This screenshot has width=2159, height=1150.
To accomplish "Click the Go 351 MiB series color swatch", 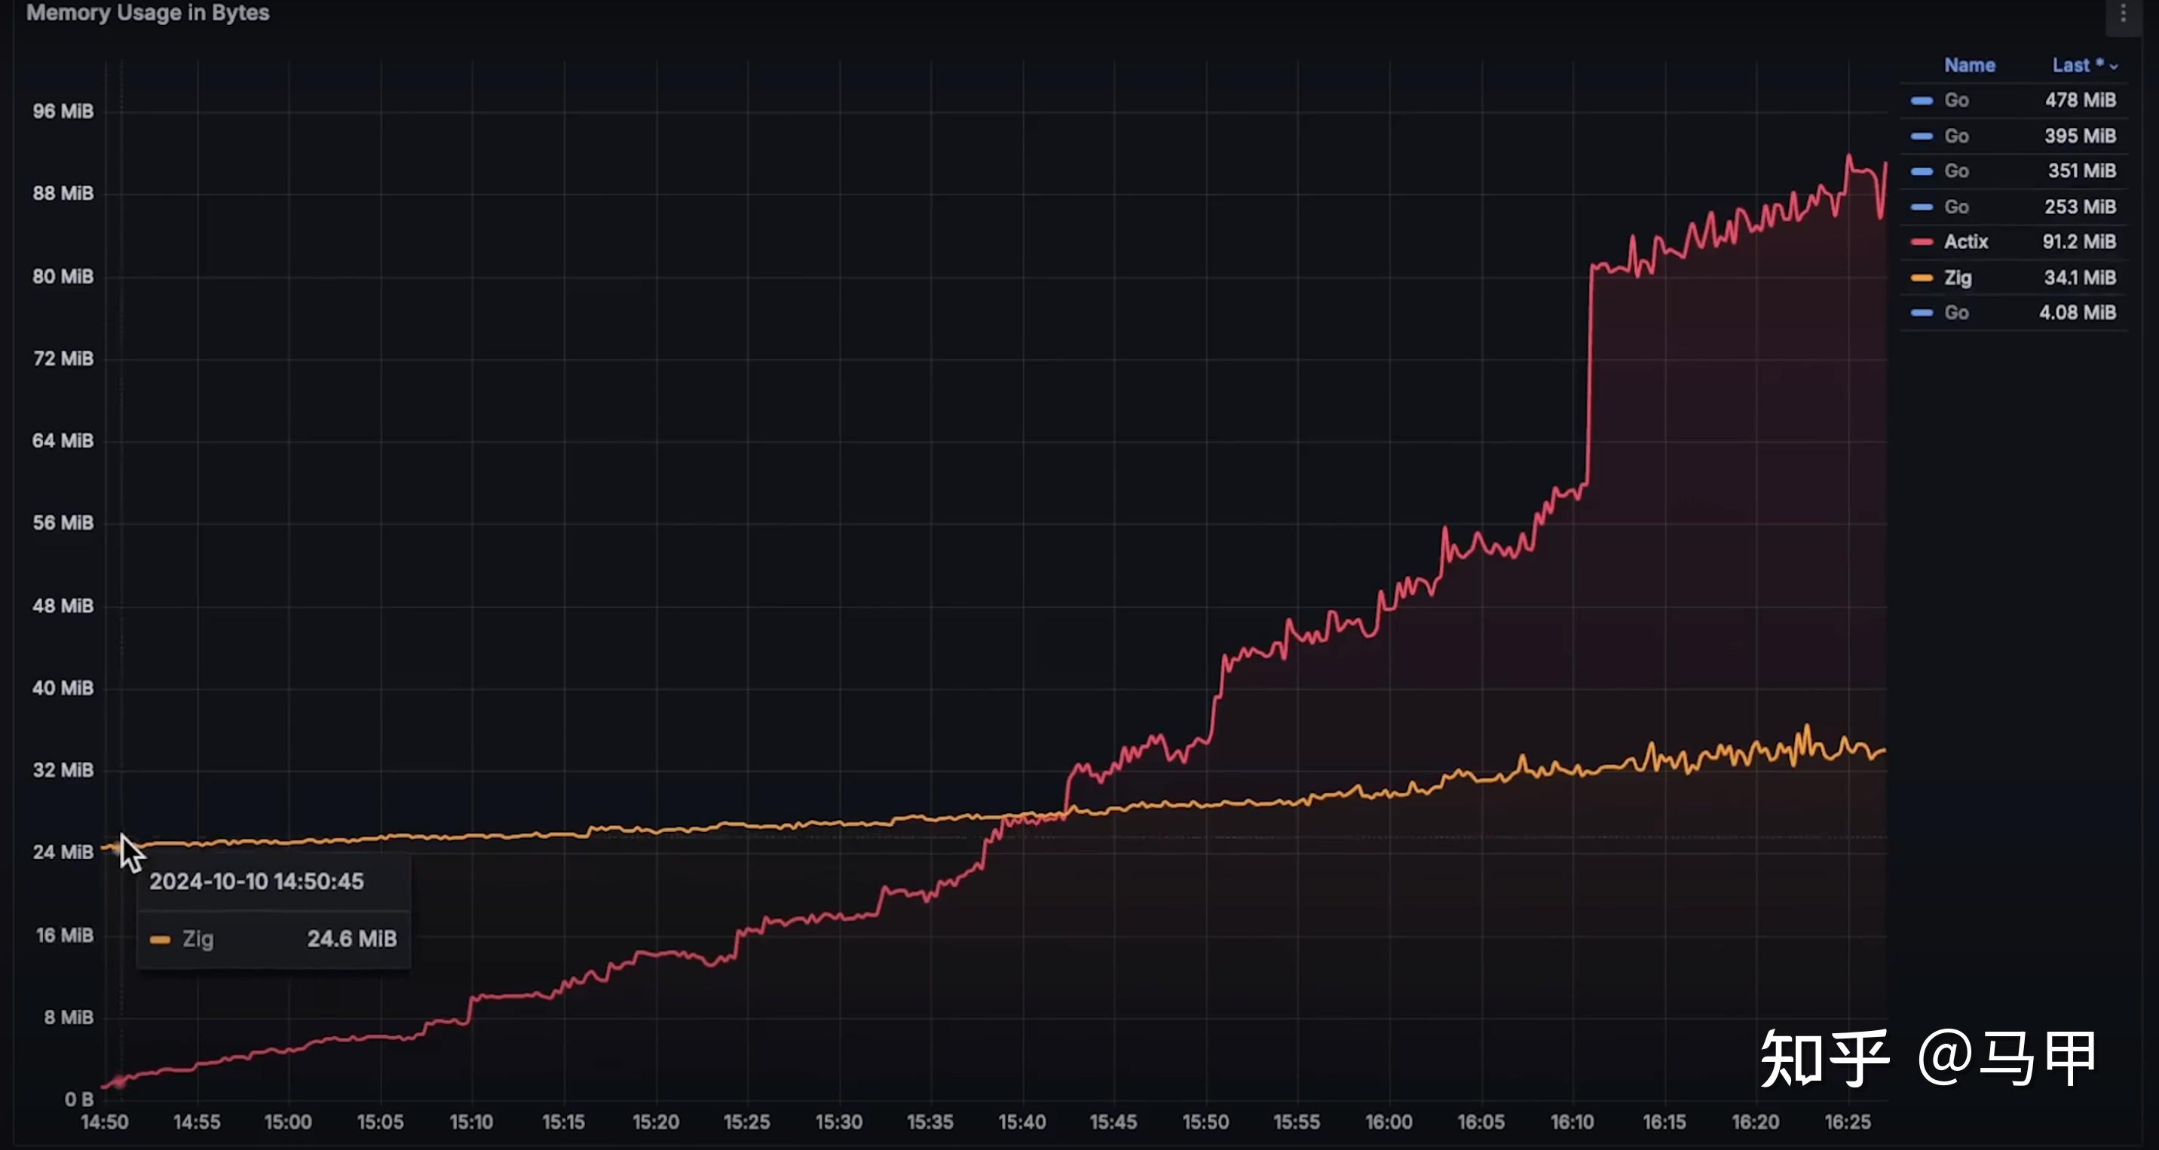I will (x=1924, y=171).
